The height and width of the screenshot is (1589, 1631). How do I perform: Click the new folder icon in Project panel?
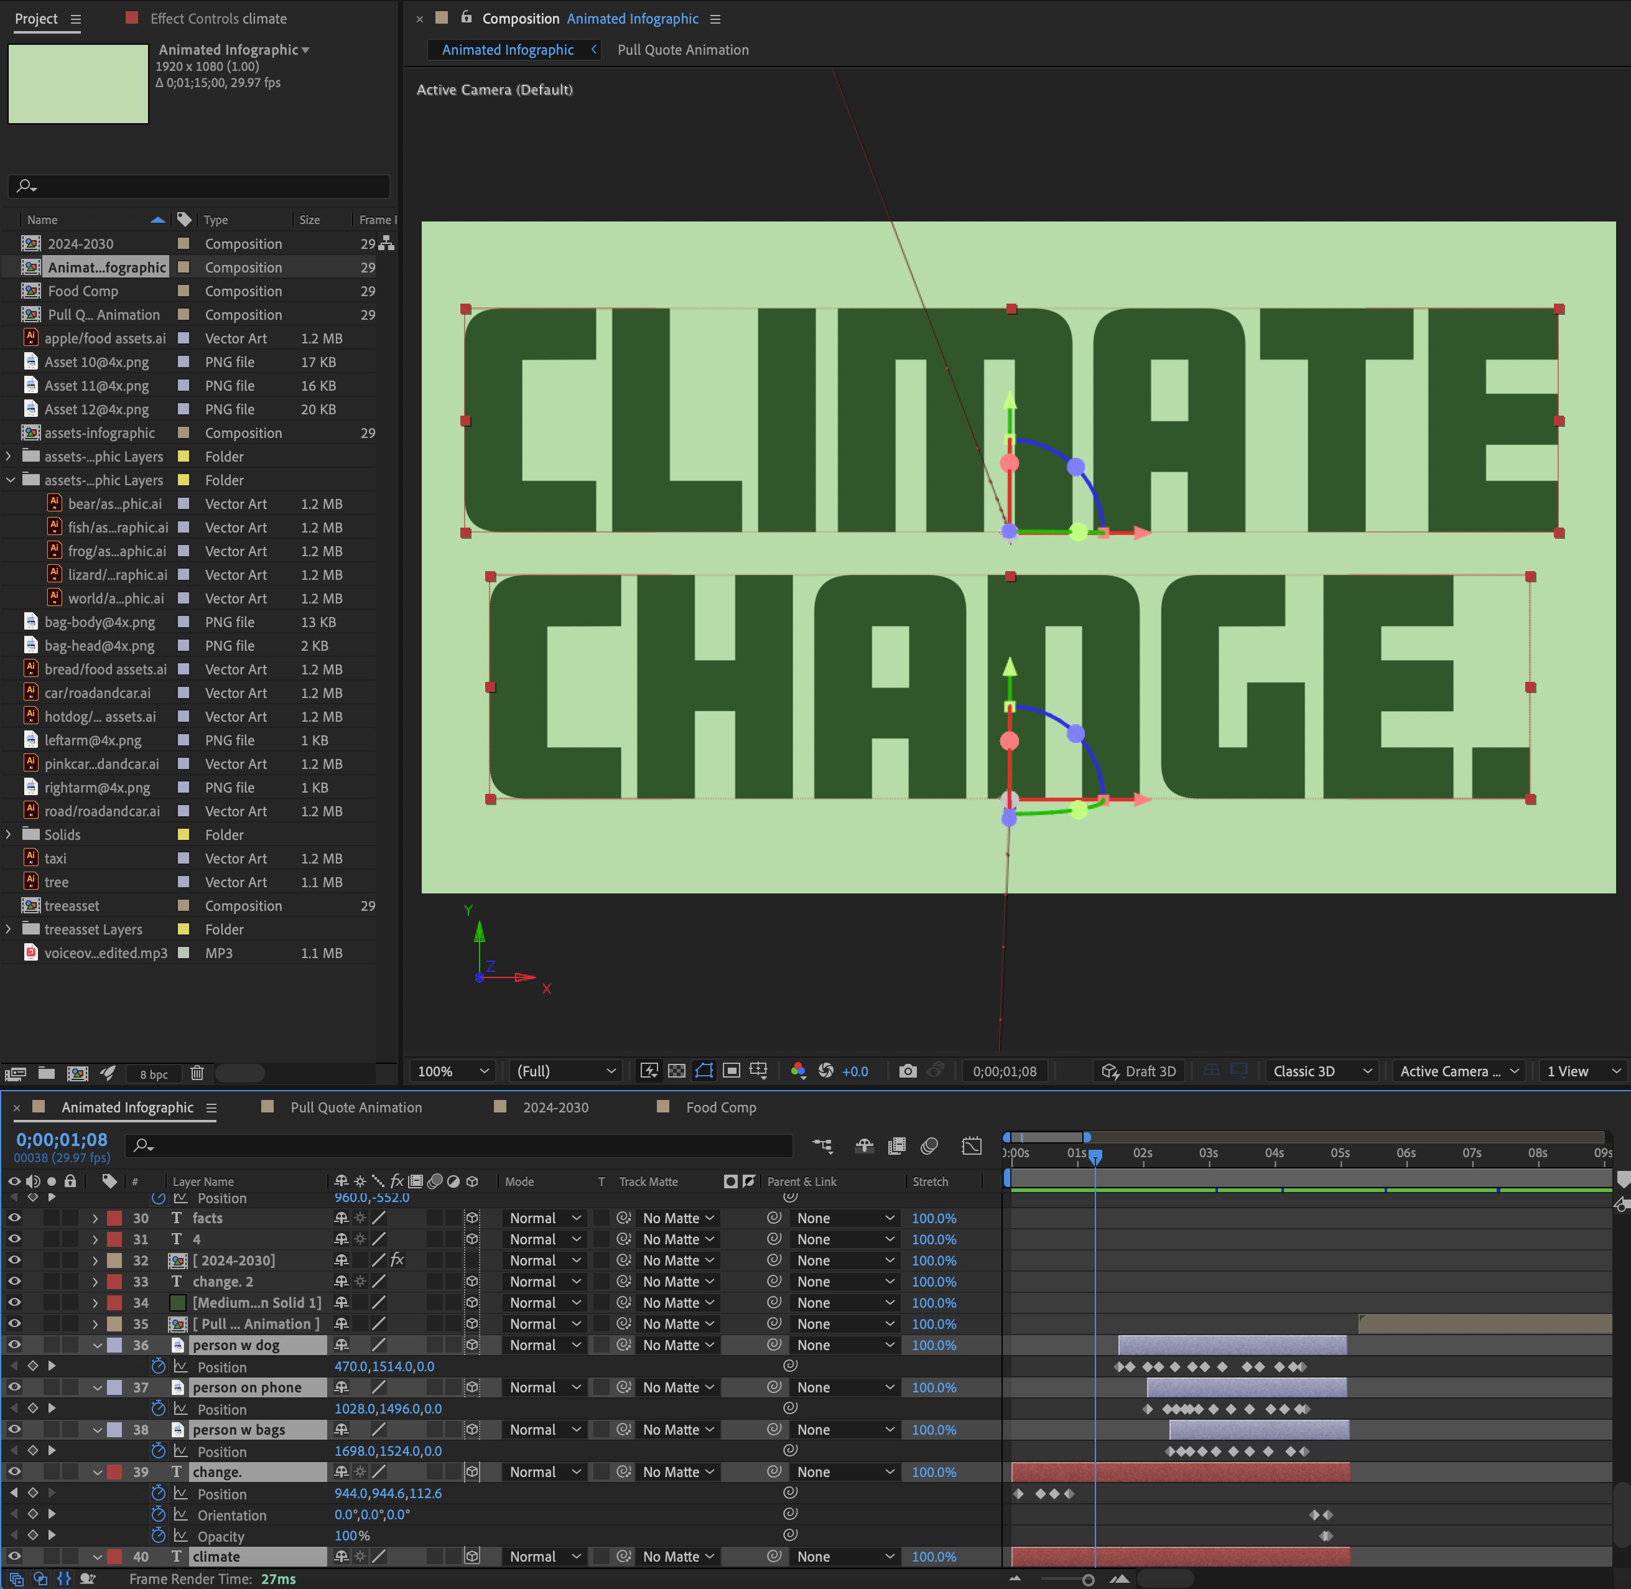pyautogui.click(x=47, y=1073)
